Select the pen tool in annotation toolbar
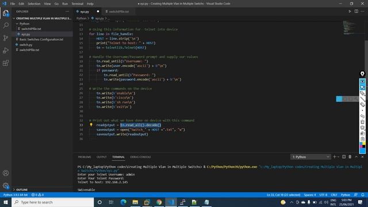Image resolution: width=368 pixels, height=207 pixels. point(362,93)
